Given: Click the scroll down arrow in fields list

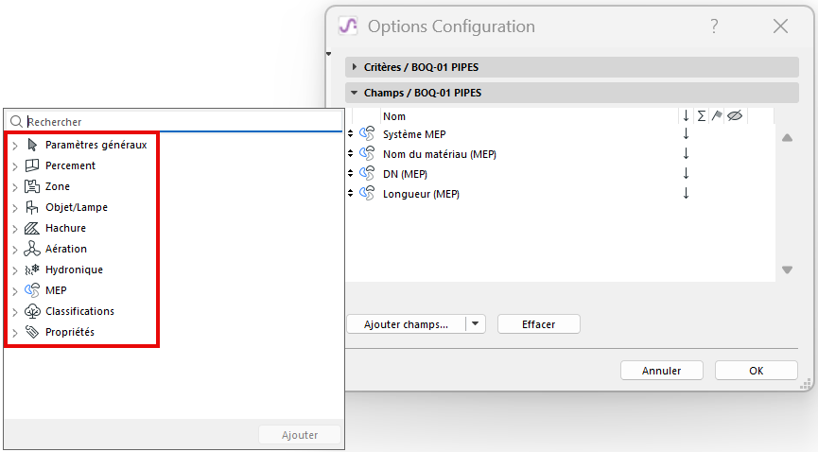Looking at the screenshot, I should (787, 269).
